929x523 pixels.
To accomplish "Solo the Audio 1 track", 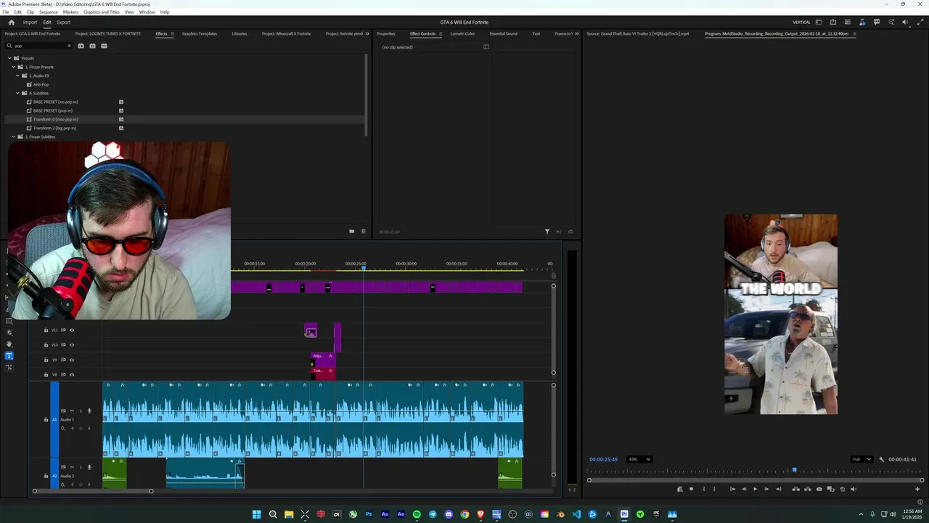I will (x=80, y=411).
